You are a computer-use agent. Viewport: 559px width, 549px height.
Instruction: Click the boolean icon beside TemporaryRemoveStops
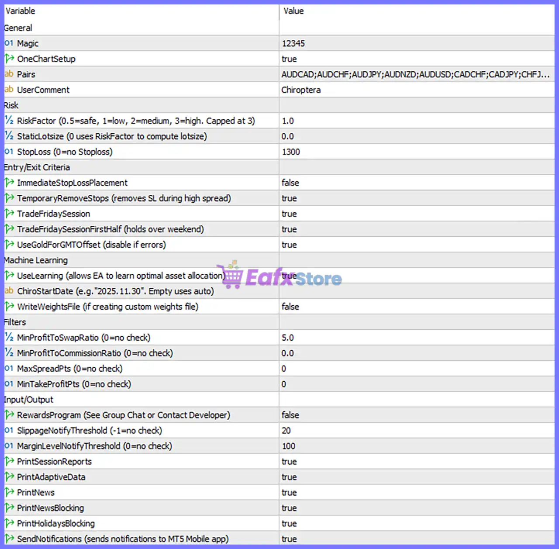tap(9, 198)
